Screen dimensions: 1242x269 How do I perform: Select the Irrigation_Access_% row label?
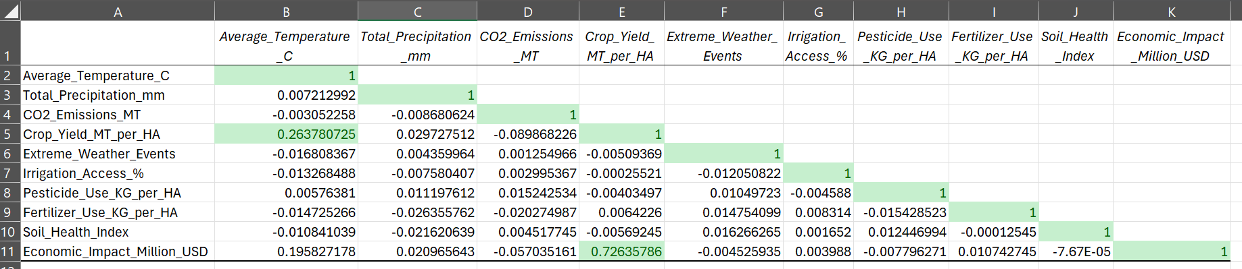(118, 173)
